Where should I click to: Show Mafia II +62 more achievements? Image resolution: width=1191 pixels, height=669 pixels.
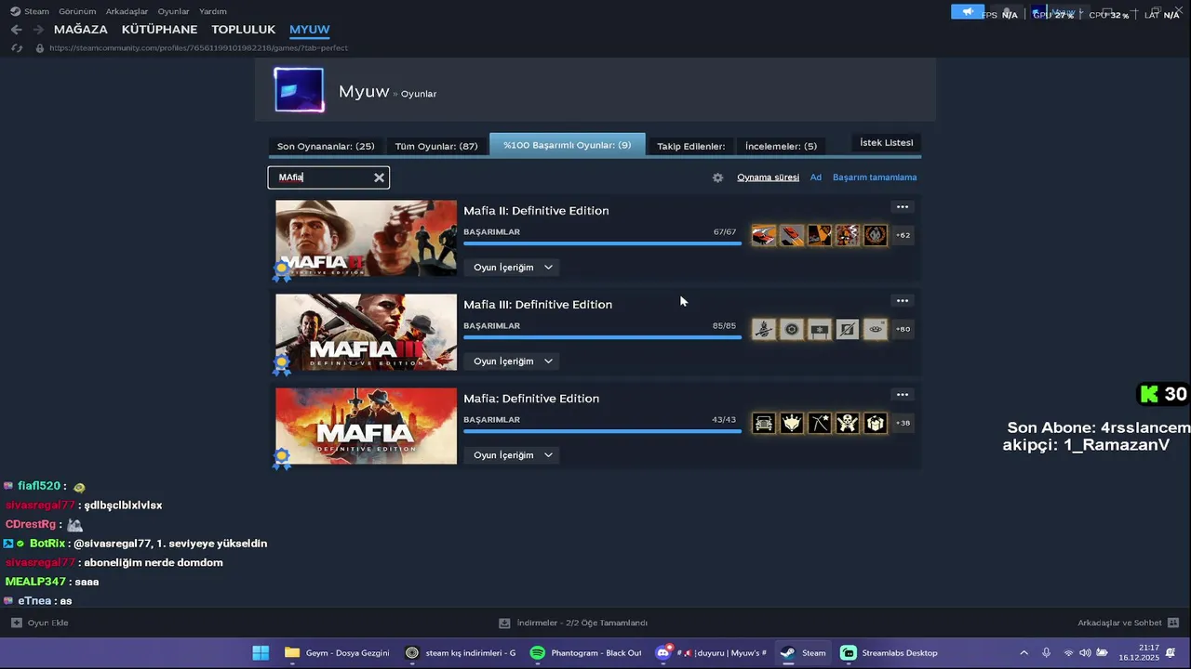click(x=903, y=235)
